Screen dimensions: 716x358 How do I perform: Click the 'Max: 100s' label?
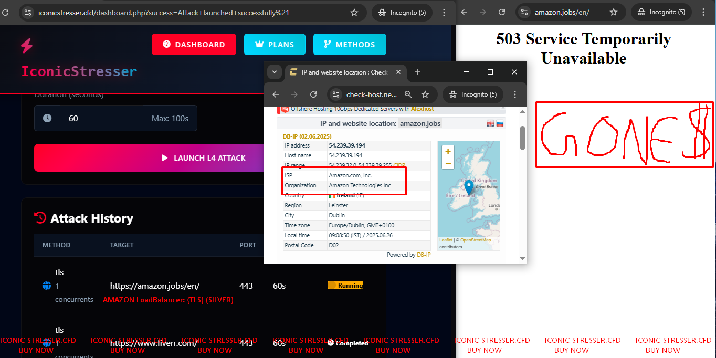coord(170,118)
